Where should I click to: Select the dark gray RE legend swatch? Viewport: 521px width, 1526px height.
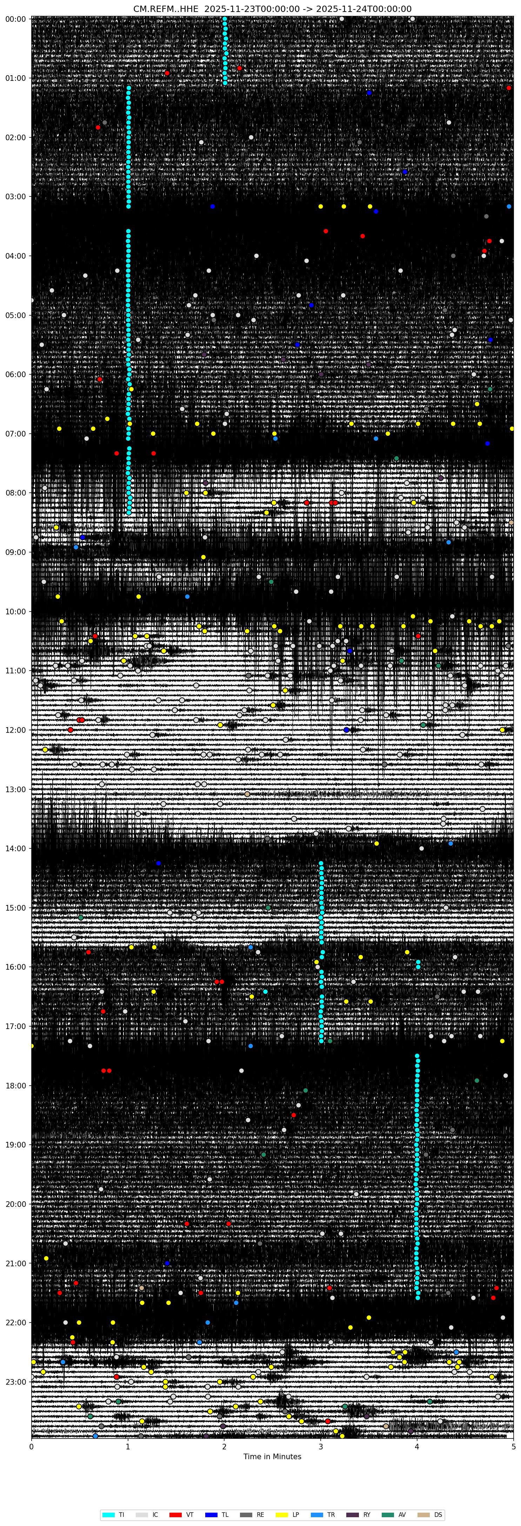(246, 1515)
